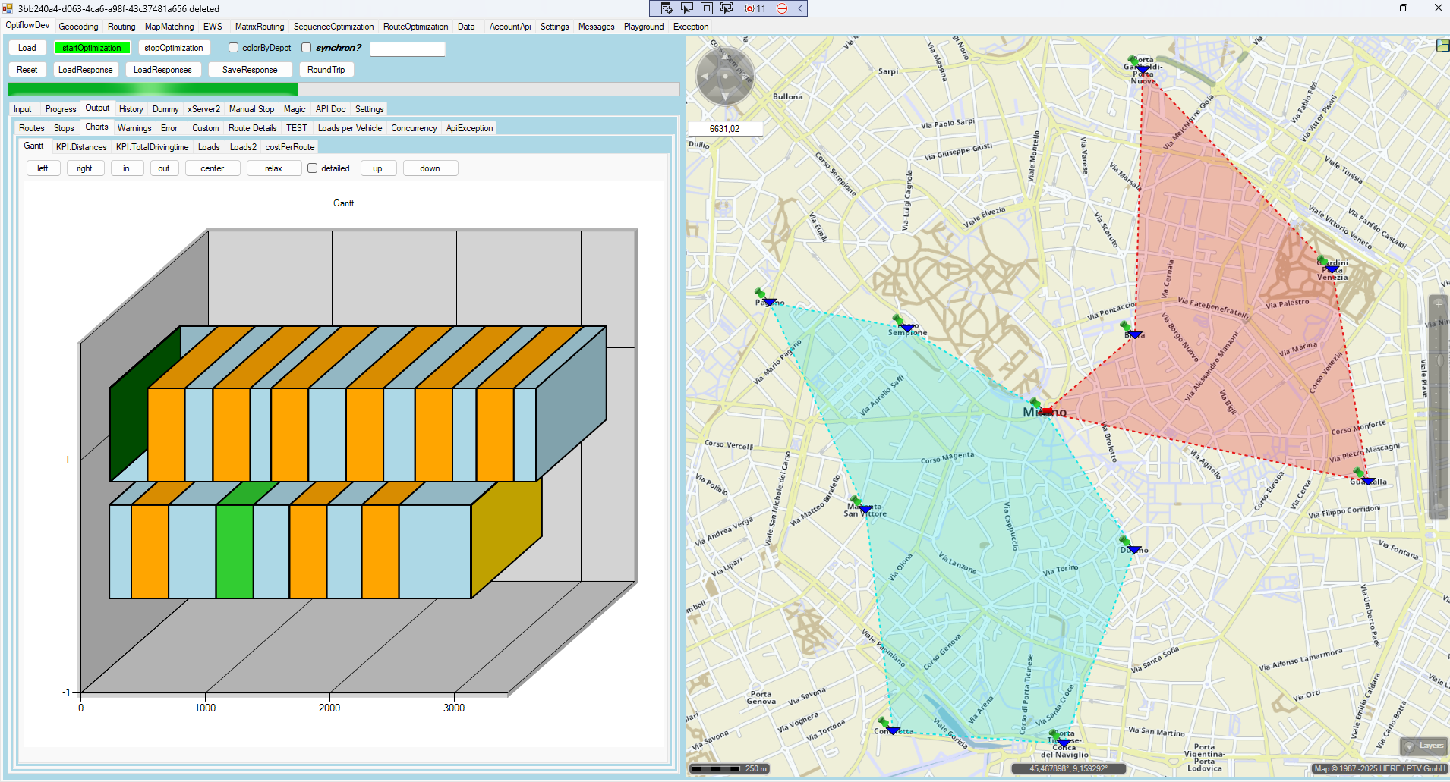Image resolution: width=1450 pixels, height=782 pixels.
Task: Click the Select Element debug toolbar icon
Action: tap(686, 8)
